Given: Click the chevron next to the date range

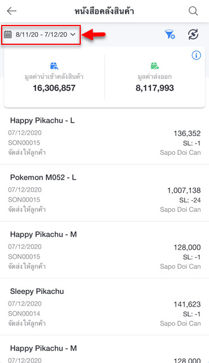Looking at the screenshot, I should point(73,35).
